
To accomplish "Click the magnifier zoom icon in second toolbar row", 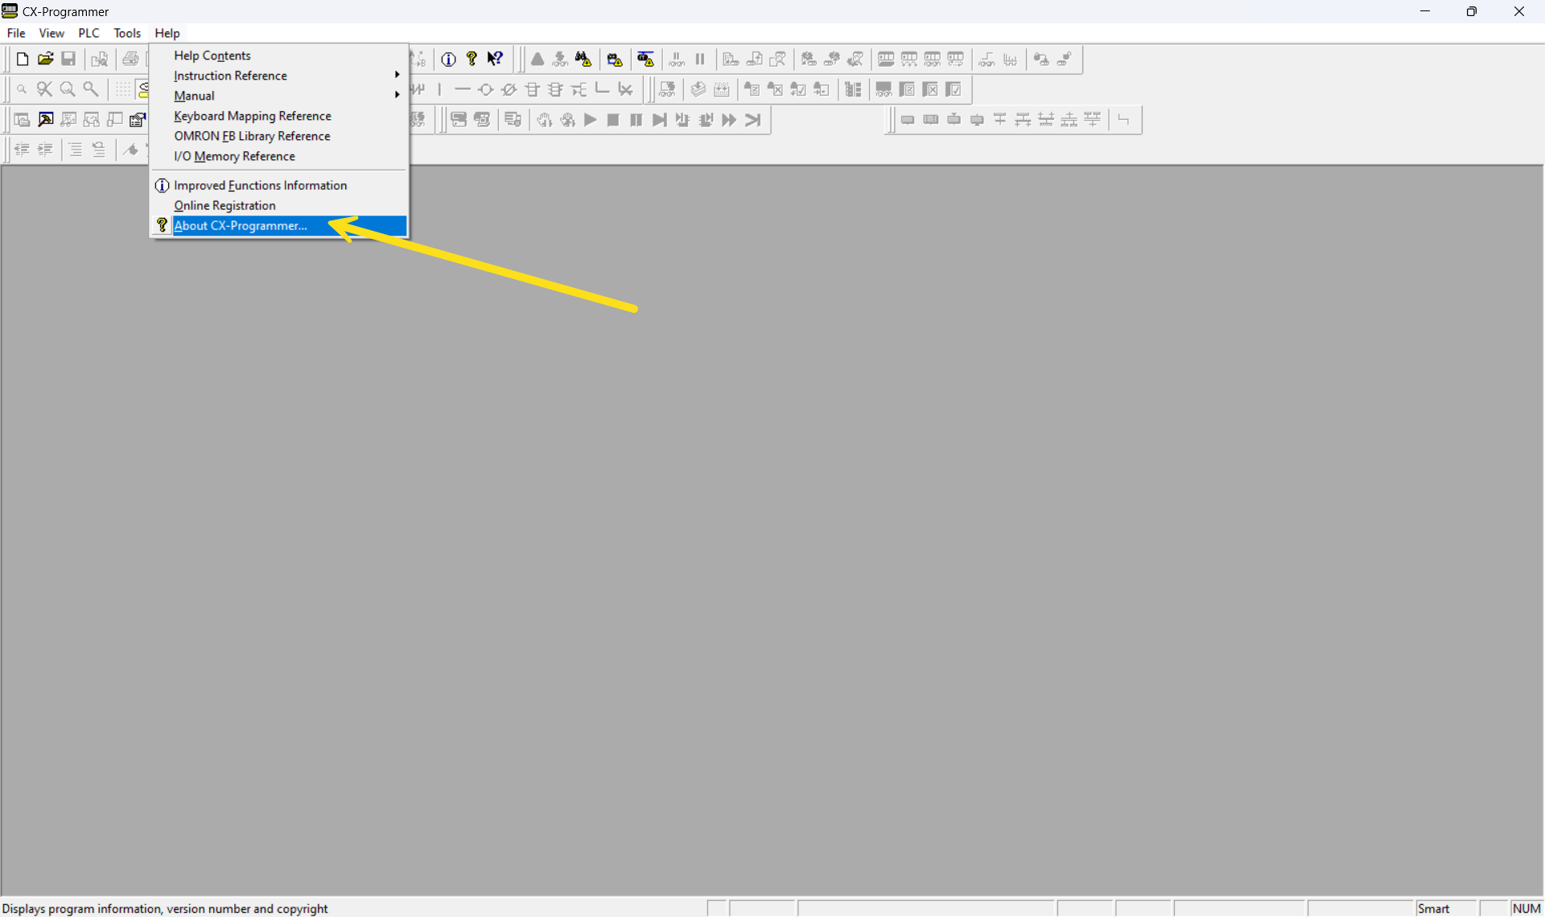I will click(68, 89).
